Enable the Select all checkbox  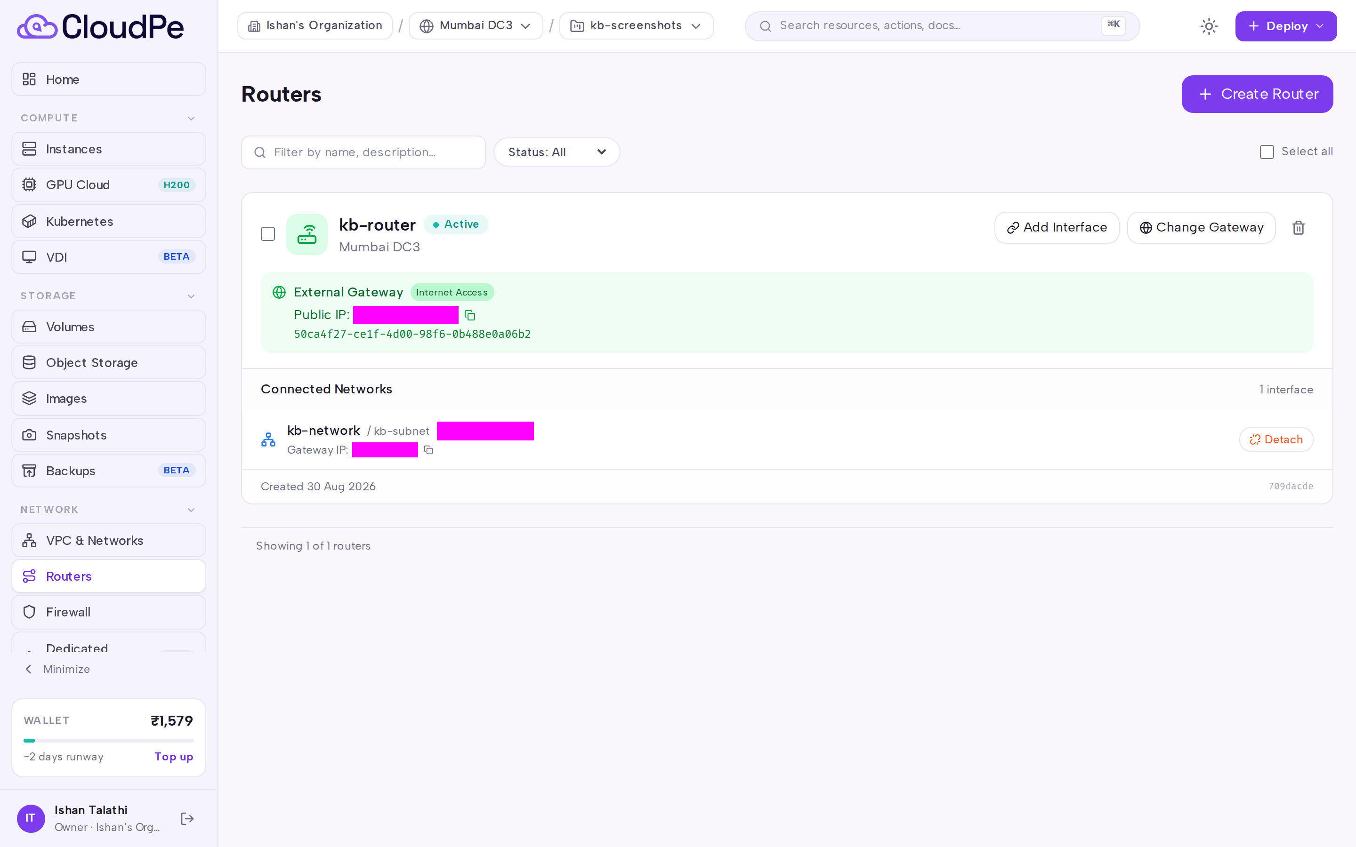pos(1267,152)
